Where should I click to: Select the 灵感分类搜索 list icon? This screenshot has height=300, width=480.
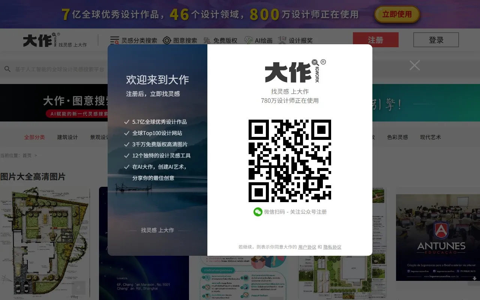point(114,40)
